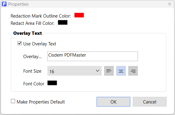Close the Properties dialog window
This screenshot has width=175, height=115.
tap(170, 4)
